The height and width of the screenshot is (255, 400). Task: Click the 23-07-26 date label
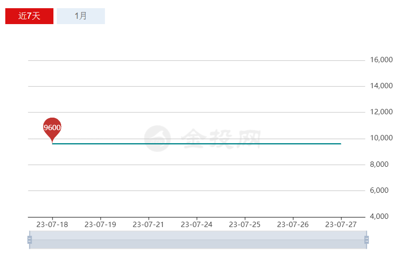[x=293, y=225]
